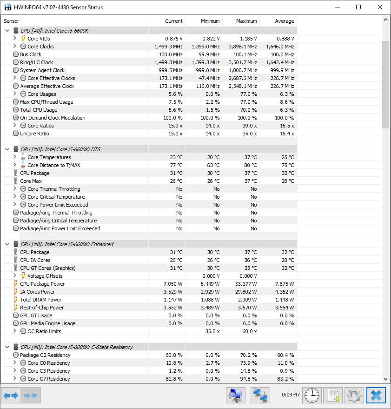Collapse the i5-6600K: Enhanced sensor group
This screenshot has height=409, width=391.
pos(7,244)
